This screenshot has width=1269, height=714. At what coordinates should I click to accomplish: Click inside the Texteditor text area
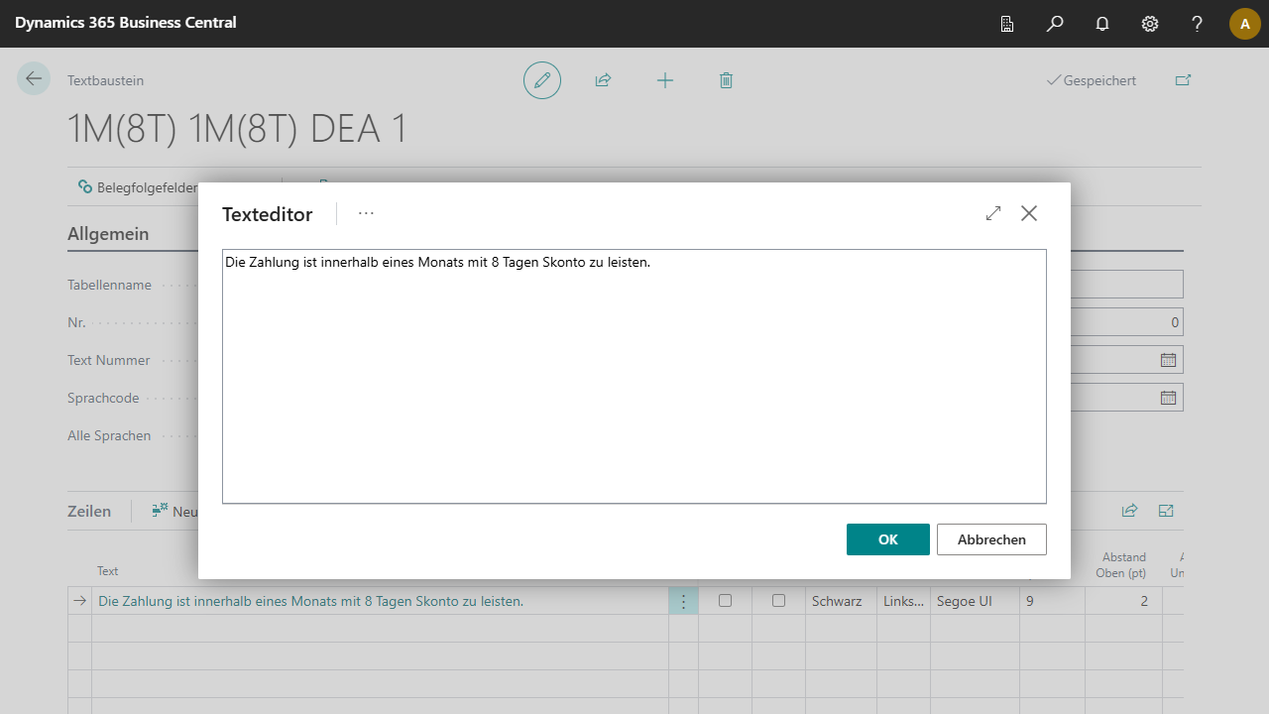(634, 377)
